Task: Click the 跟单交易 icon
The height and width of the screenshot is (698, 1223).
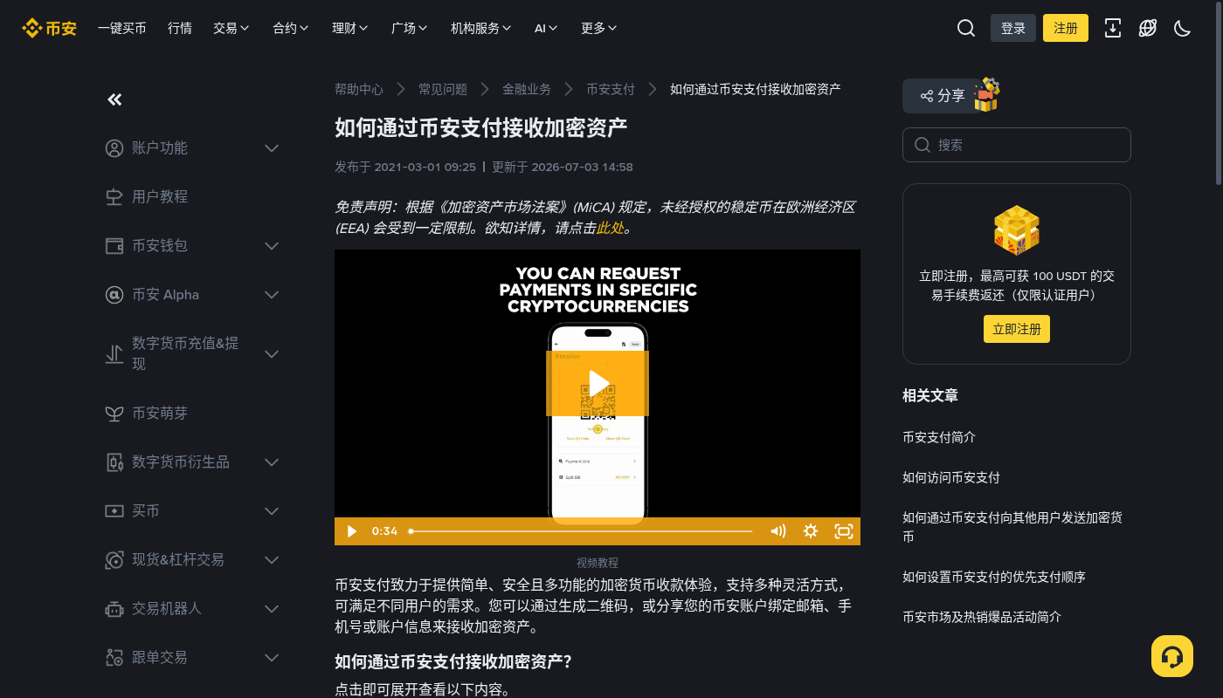Action: click(x=114, y=658)
